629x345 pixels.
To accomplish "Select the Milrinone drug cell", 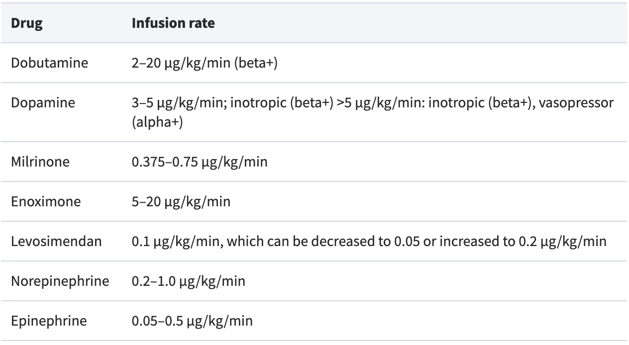I will click(41, 162).
